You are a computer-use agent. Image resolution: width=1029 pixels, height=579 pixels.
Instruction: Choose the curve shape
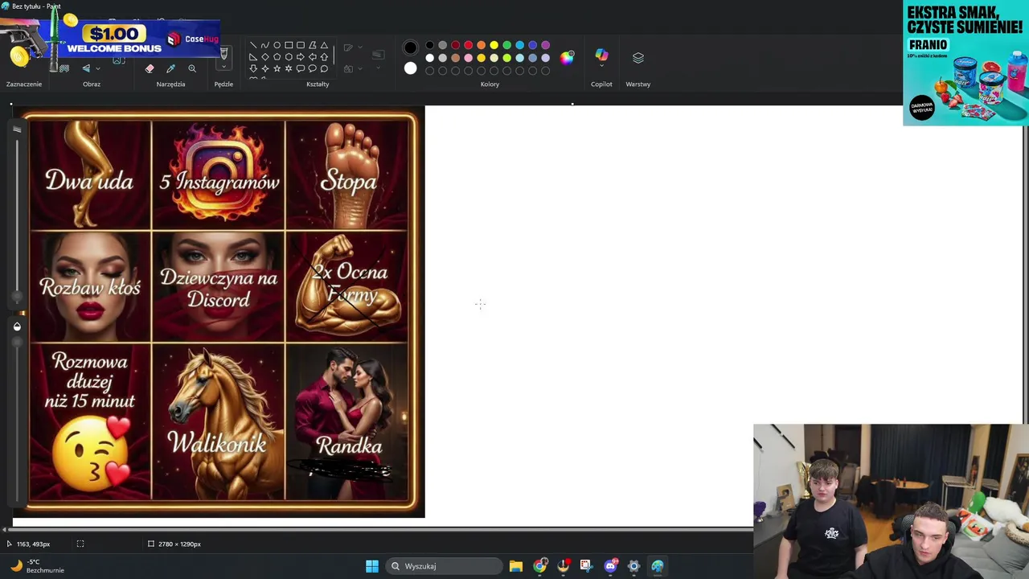[265, 45]
